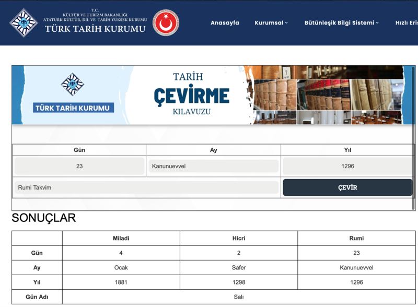Click the Yıl input field showing 1296
The image size is (418, 307).
point(347,166)
